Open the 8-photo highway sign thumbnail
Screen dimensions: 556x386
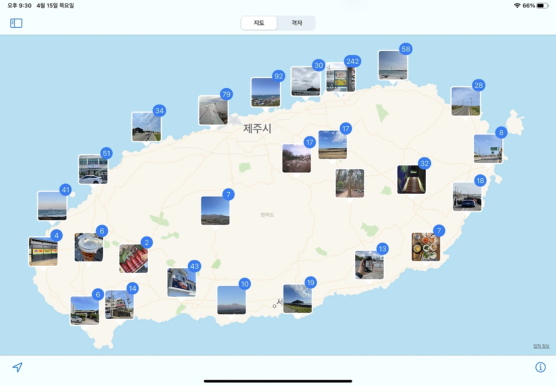(488, 148)
